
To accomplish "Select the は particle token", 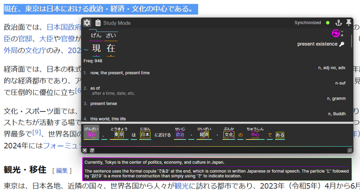I will pos(134,135).
